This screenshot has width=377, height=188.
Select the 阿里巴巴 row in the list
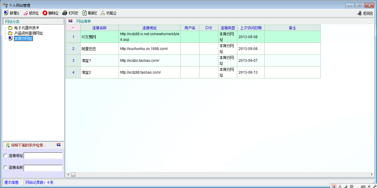tap(89, 49)
